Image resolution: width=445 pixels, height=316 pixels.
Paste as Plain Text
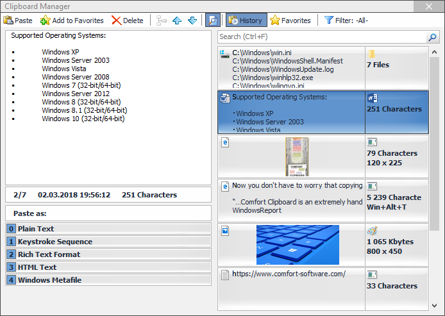click(108, 229)
